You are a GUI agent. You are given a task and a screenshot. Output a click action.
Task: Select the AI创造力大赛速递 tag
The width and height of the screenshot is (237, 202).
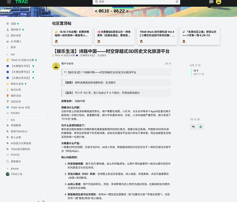pyautogui.click(x=21, y=143)
